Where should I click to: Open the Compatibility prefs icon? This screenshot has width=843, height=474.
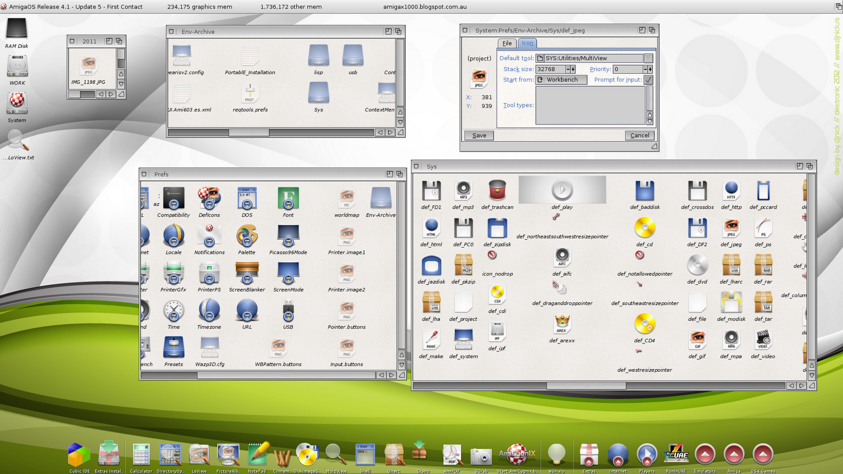pos(174,199)
